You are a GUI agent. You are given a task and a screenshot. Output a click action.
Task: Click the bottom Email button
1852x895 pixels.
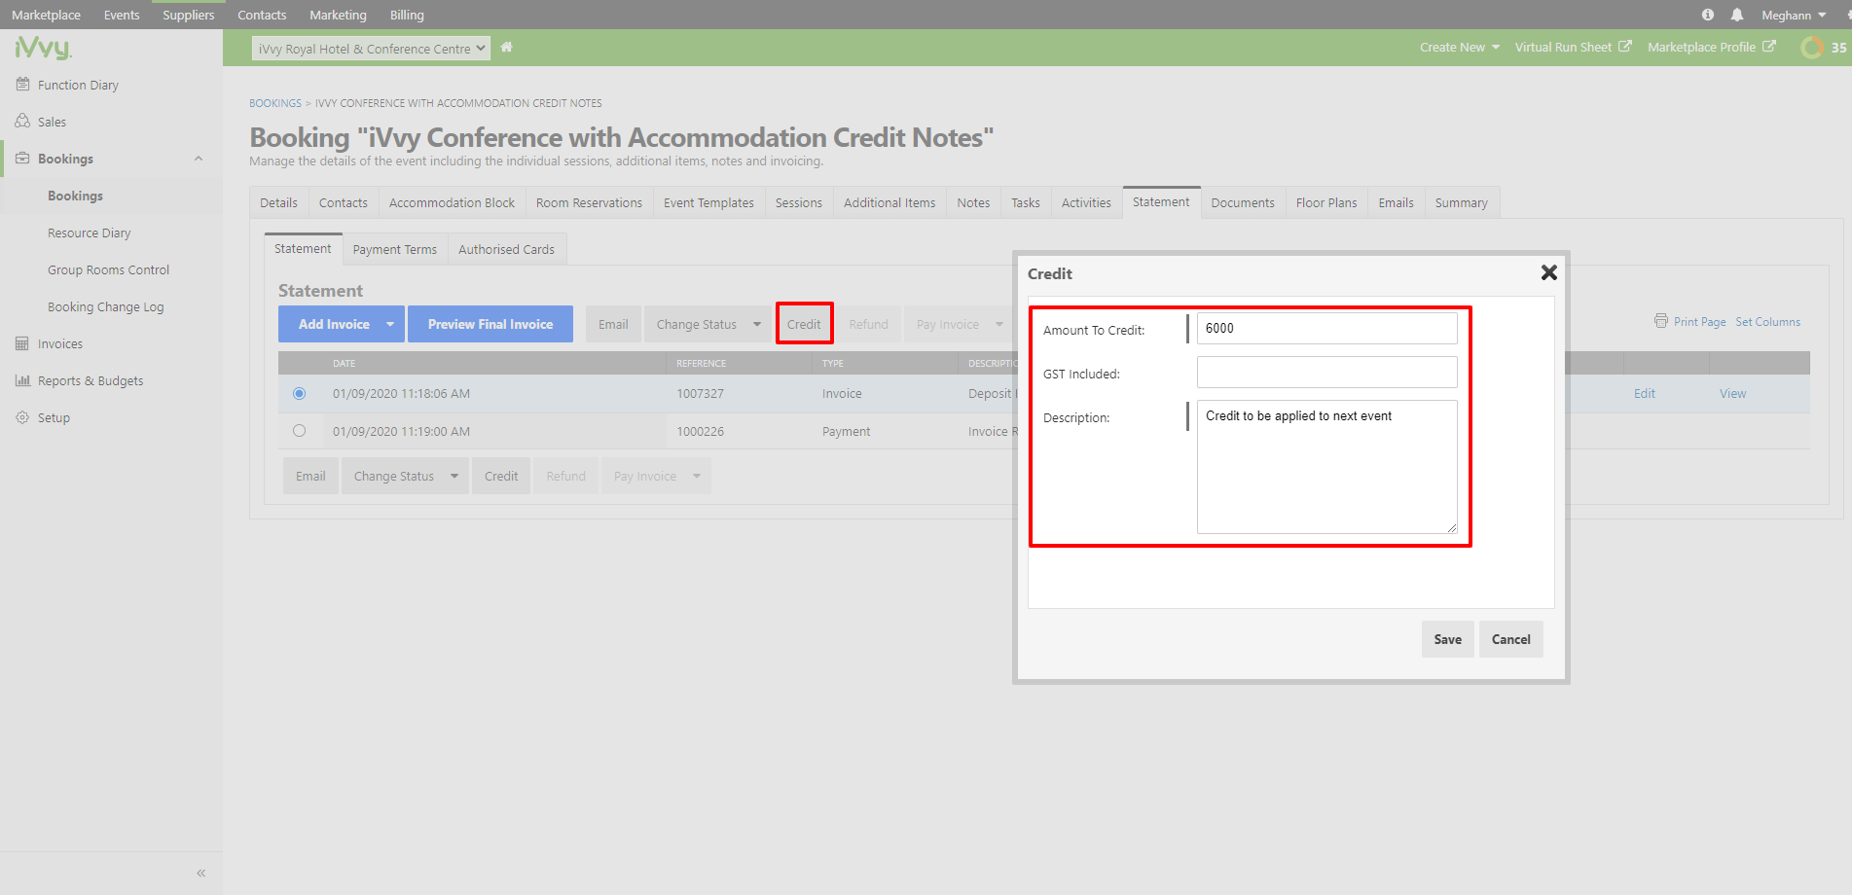point(310,476)
